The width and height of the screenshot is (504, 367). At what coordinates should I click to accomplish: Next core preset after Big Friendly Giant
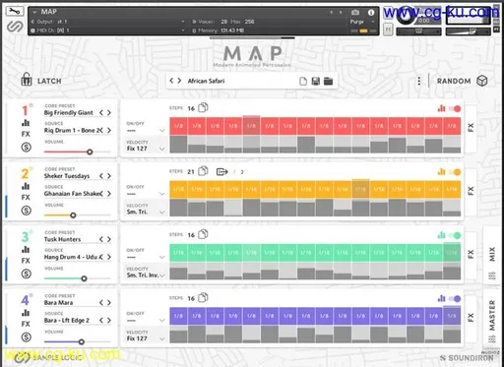[109, 112]
